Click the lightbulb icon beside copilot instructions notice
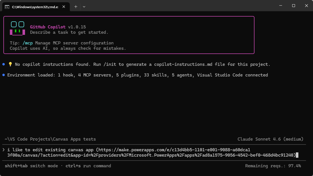 coord(10,64)
